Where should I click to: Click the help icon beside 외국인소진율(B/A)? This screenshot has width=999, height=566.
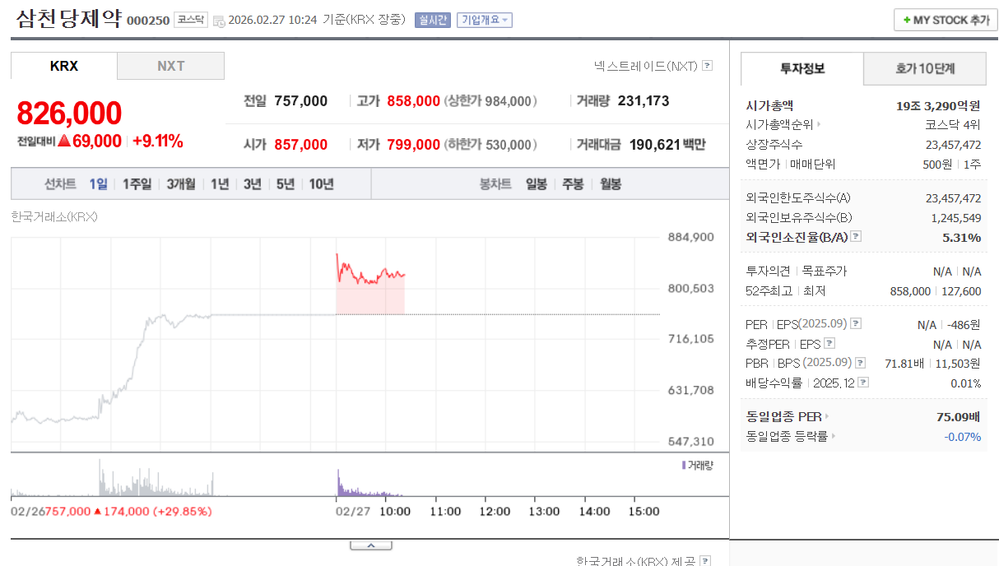[856, 237]
